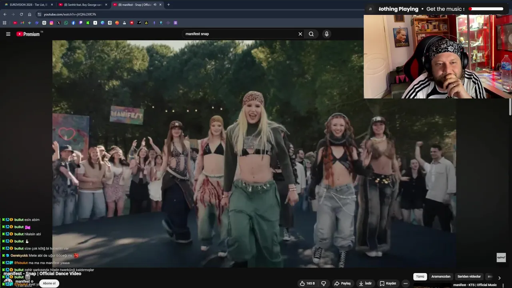512x288 pixels.
Task: Open the manifest channel avatar
Action: [8, 282]
